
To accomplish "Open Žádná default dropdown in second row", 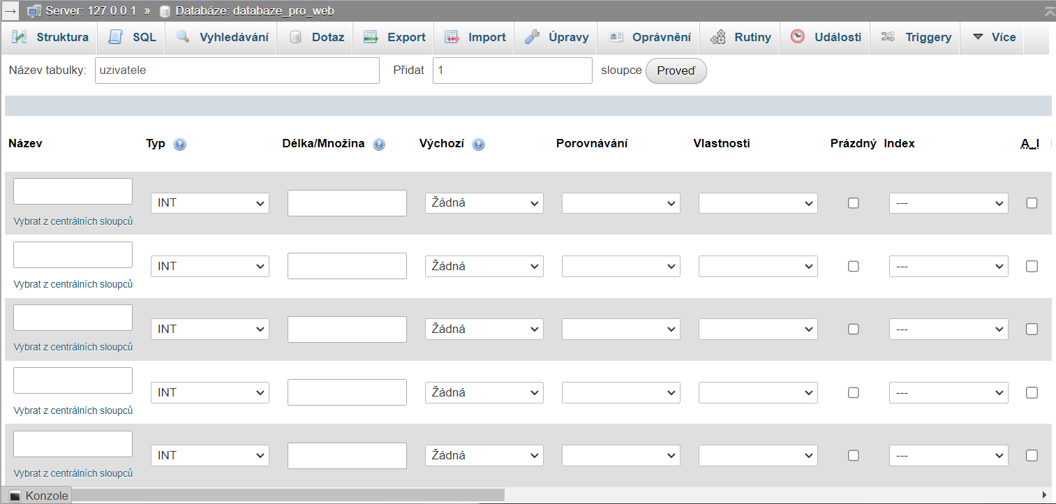I will [484, 266].
